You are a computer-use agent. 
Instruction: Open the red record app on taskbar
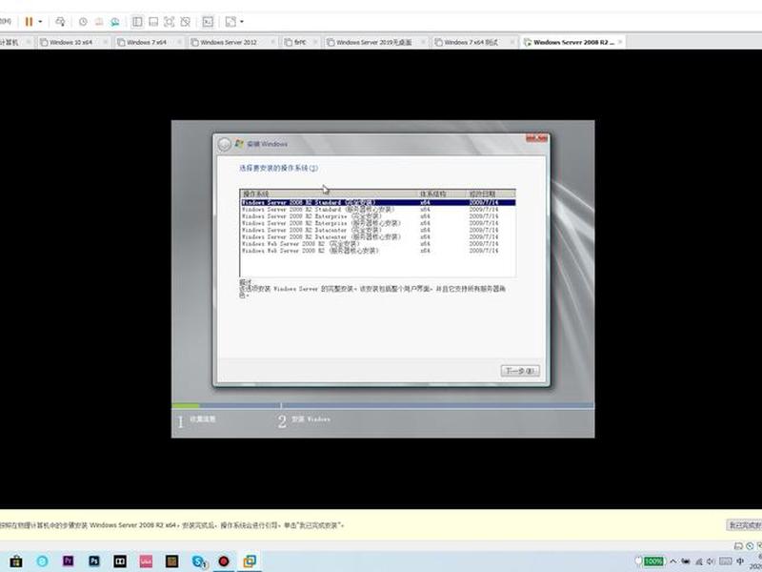[224, 562]
